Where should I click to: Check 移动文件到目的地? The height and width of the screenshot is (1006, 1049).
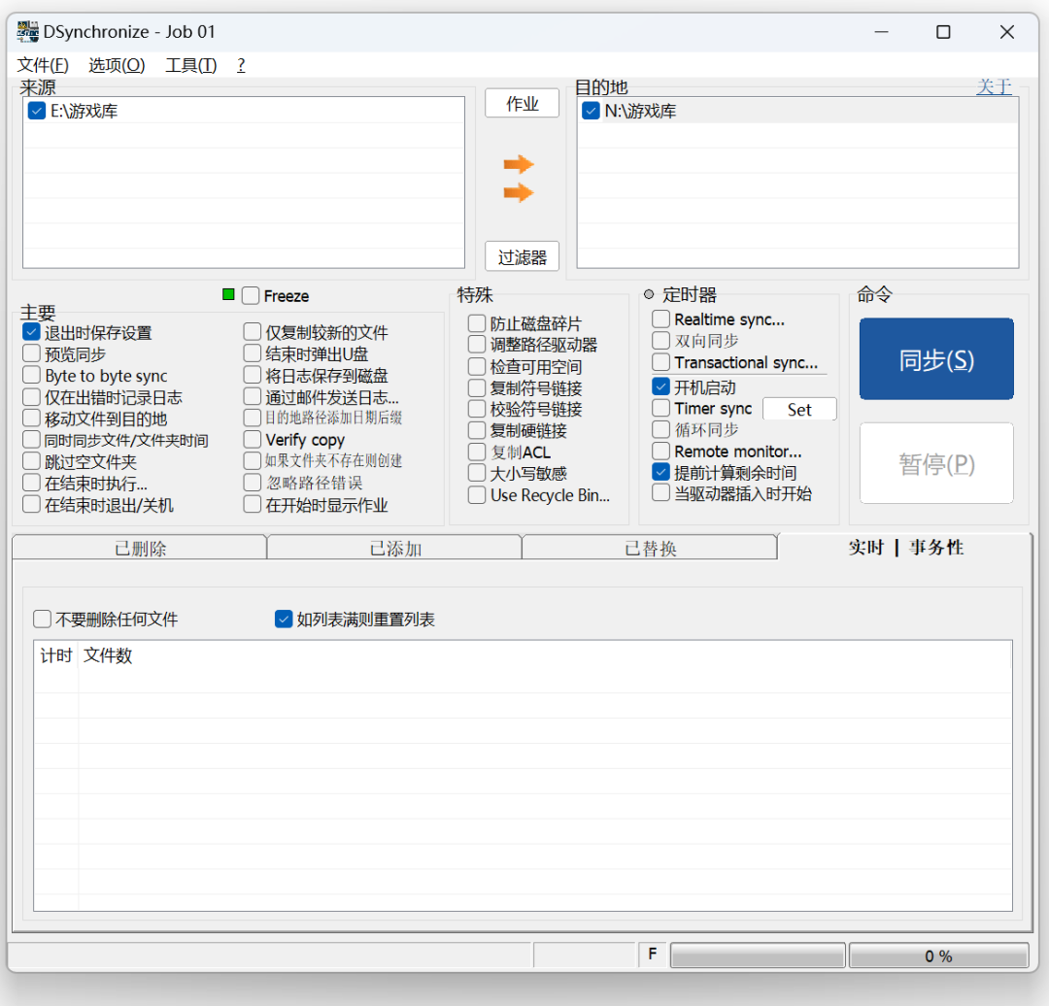(x=31, y=419)
